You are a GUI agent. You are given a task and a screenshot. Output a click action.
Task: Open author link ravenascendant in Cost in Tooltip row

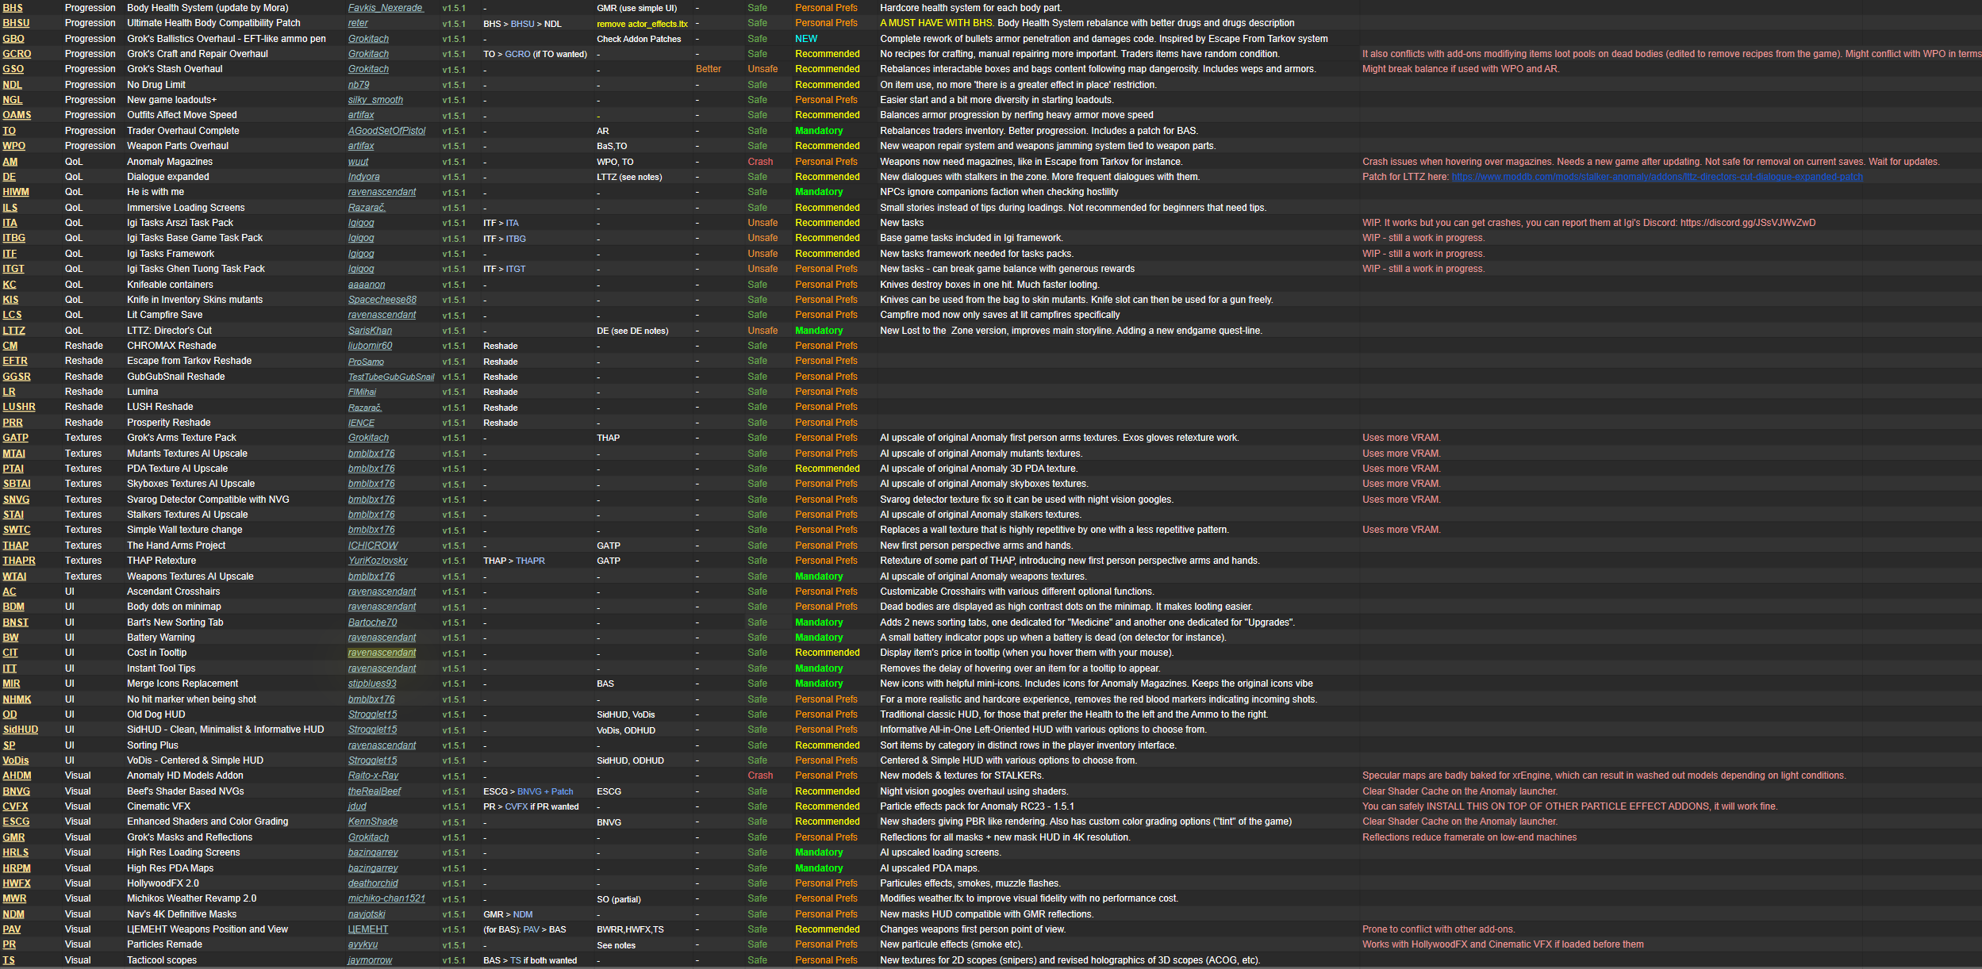click(382, 653)
